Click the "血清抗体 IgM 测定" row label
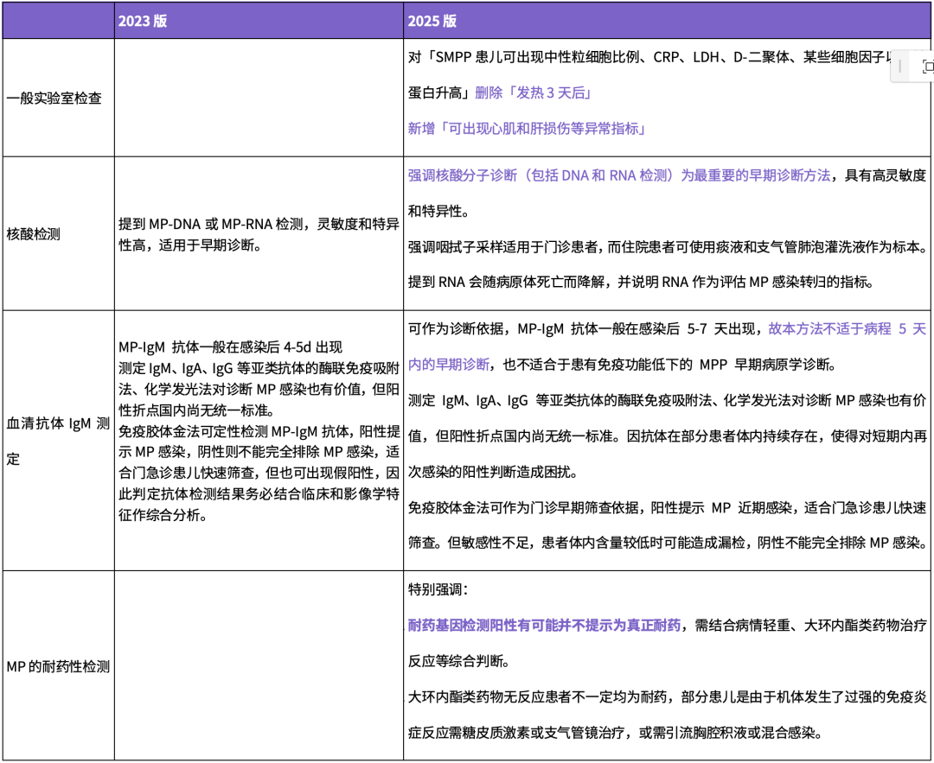 (x=57, y=441)
